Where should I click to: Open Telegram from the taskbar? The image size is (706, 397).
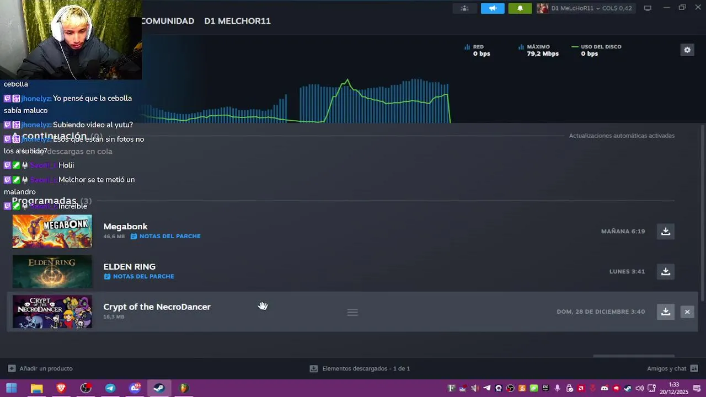coord(110,388)
